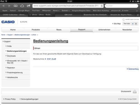Image resolution: width=140 pixels, height=105 pixels.
Task: Expand the Beliebt bookmarks folder
Action: pyautogui.click(x=66, y=11)
